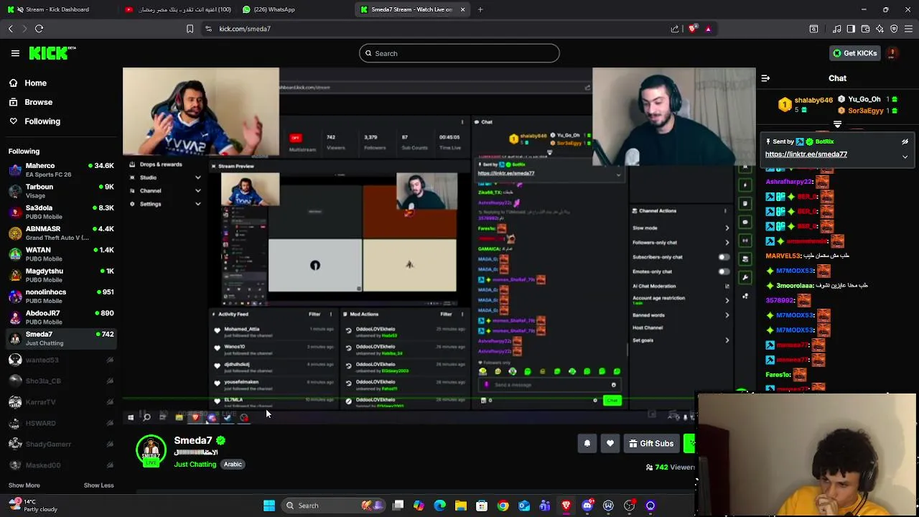919x517 pixels.
Task: Hide the pinned BotRix message
Action: 905,142
